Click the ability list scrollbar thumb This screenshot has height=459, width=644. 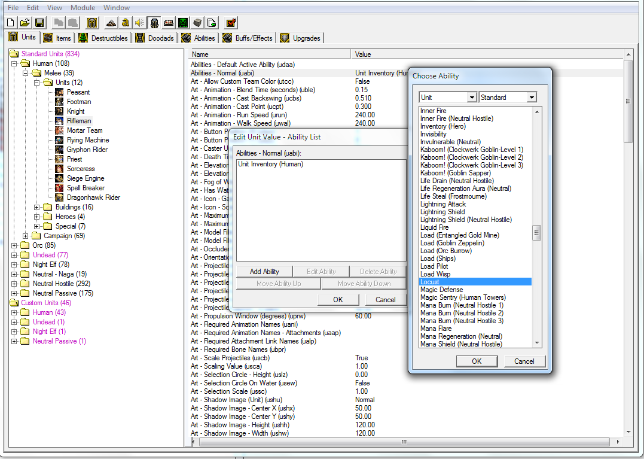pyautogui.click(x=536, y=233)
